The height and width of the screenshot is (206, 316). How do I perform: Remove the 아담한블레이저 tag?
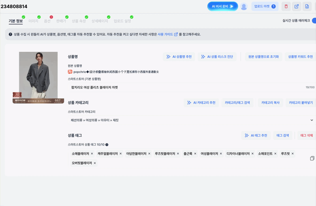tap(149, 154)
